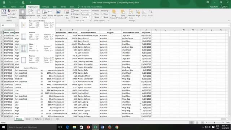The image size is (231, 130).
Task: Click the Background image button
Action: (x=58, y=13)
